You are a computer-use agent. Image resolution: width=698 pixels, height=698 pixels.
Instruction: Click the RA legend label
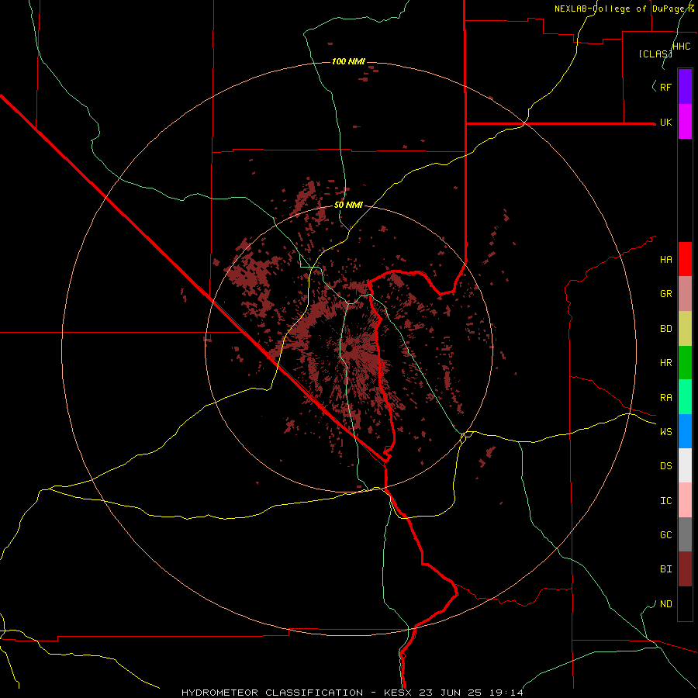tap(666, 398)
